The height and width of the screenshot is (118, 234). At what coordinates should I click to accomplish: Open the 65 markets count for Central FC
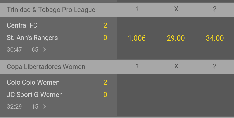click(x=35, y=50)
